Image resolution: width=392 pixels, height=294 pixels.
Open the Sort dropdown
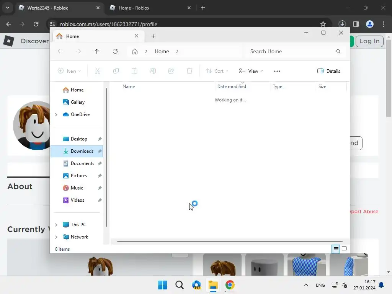tap(217, 71)
